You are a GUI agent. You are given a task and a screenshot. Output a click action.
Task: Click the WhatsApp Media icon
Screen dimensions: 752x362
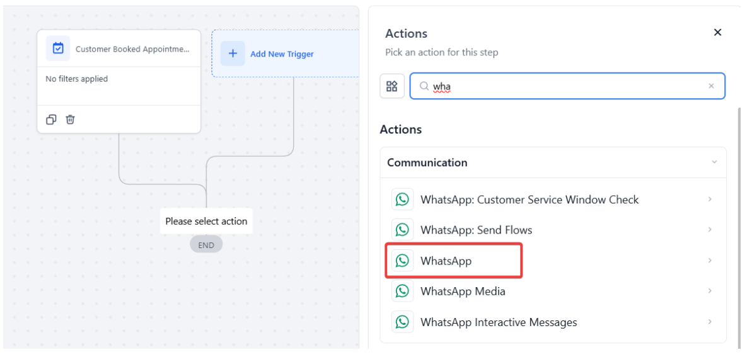[402, 291]
